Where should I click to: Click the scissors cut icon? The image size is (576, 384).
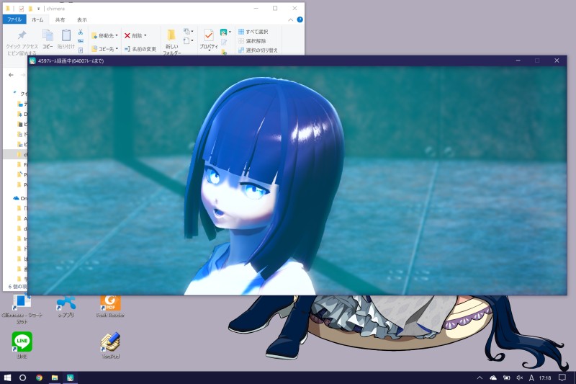point(81,32)
